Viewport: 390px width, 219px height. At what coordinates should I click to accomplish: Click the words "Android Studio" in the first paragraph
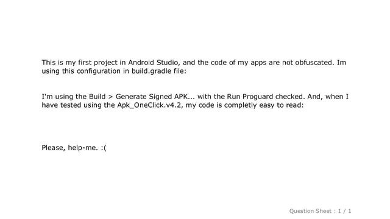tap(153, 62)
